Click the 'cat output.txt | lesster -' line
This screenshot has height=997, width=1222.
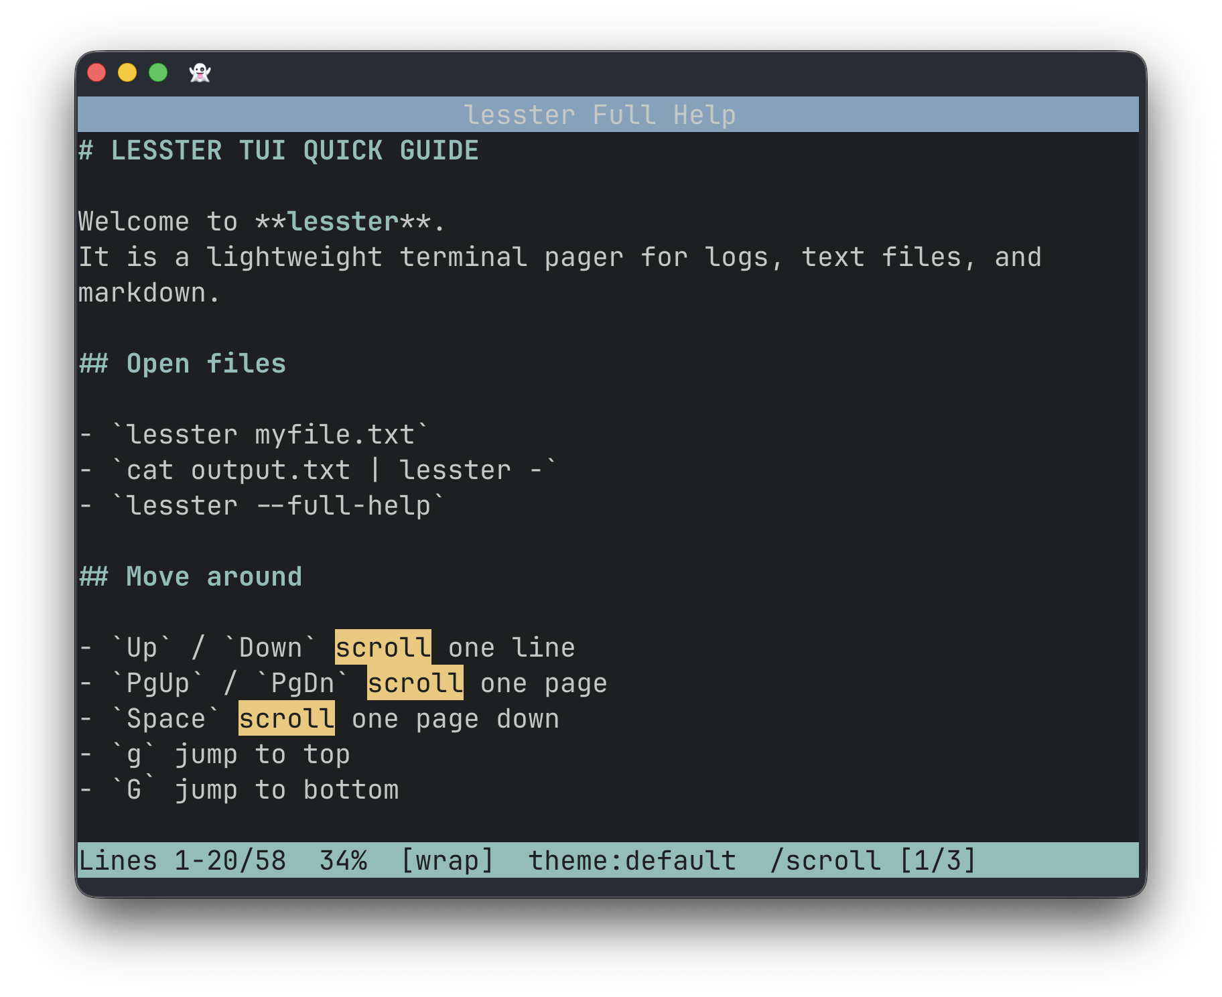coord(335,470)
